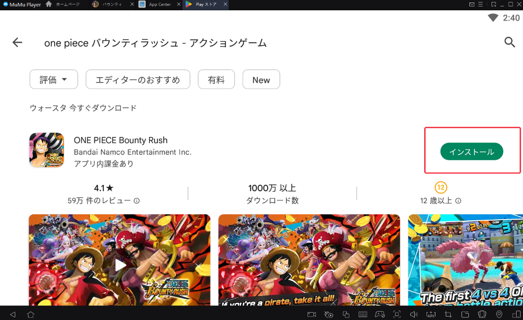Open the Play Store search magnifier
Viewport: 523px width, 320px height.
(x=510, y=42)
